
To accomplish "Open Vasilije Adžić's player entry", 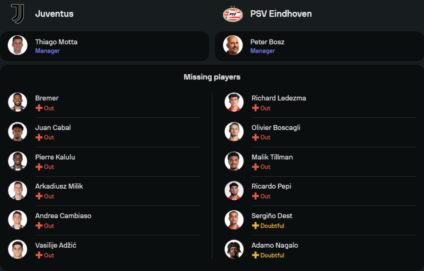I will (56, 245).
